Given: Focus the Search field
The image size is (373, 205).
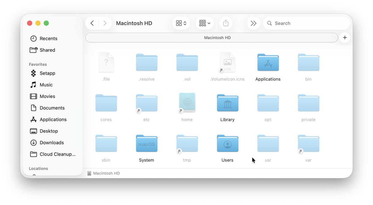Looking at the screenshot, I should point(306,23).
